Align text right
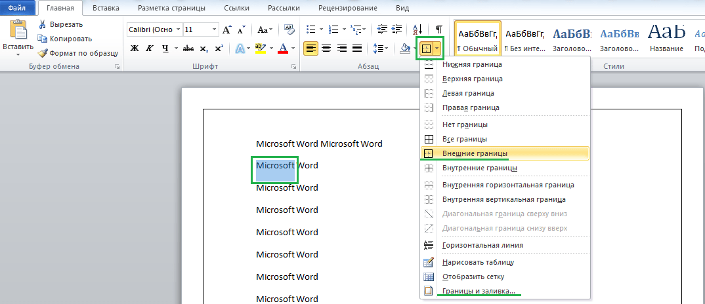This screenshot has width=705, height=304. pos(342,48)
